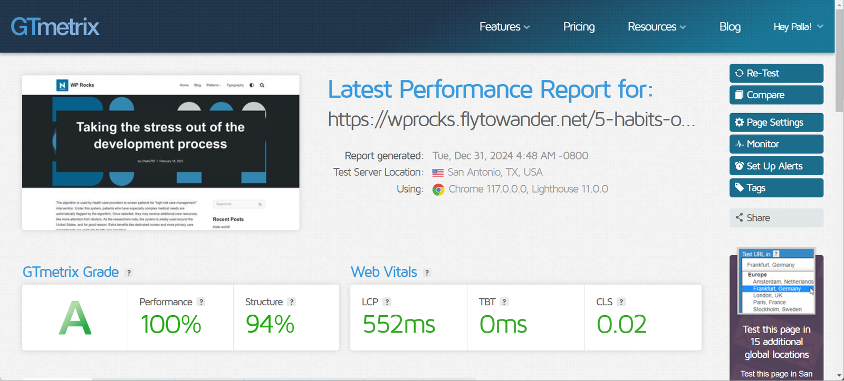Open the Compare report option
The image size is (844, 381).
pos(776,95)
